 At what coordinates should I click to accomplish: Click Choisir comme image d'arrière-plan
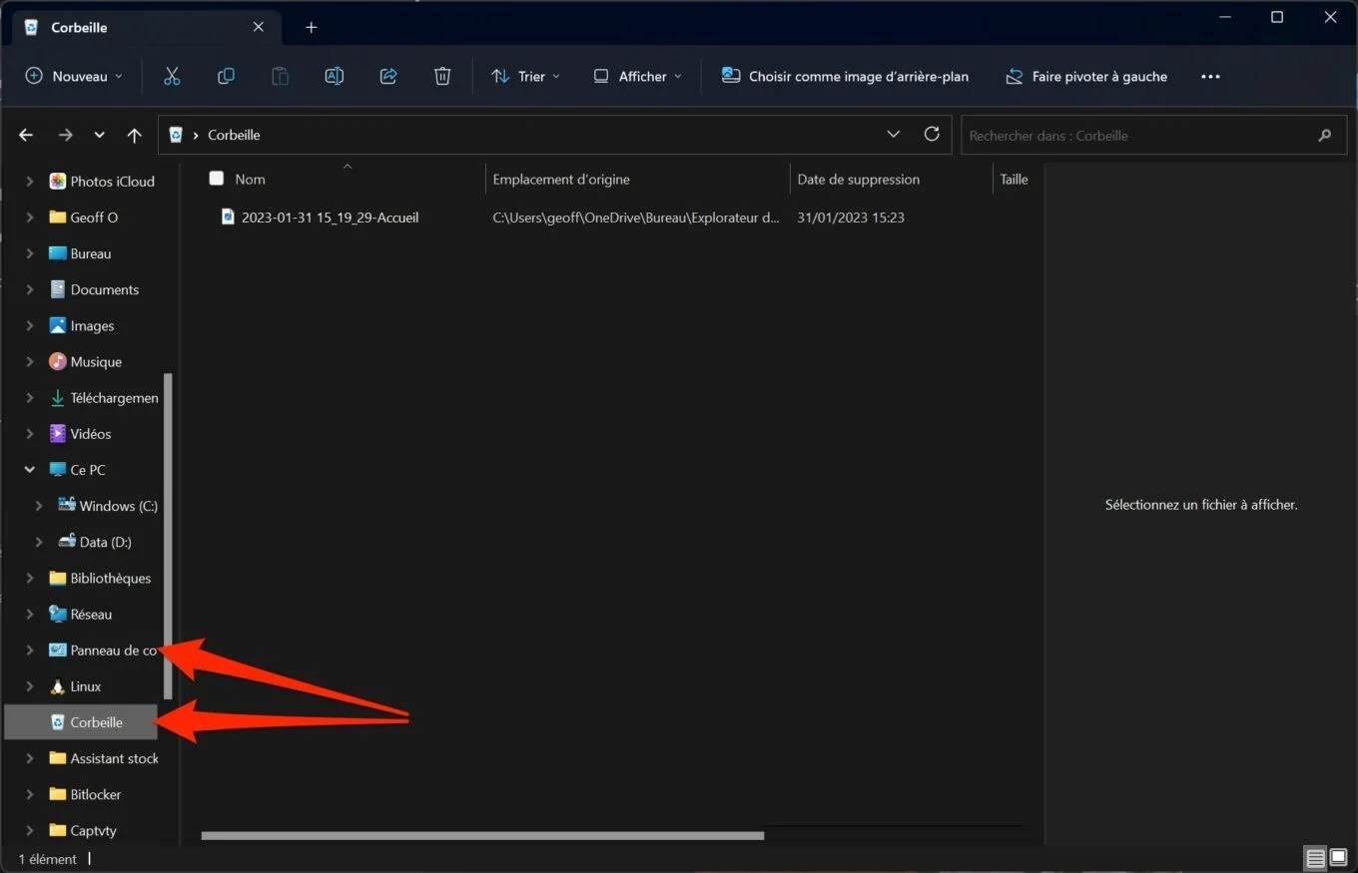point(845,76)
